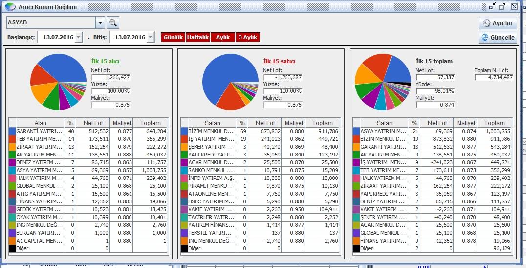This screenshot has height=268, width=526.
Task: Expand the Başlangıç date picker
Action: pyautogui.click(x=79, y=37)
